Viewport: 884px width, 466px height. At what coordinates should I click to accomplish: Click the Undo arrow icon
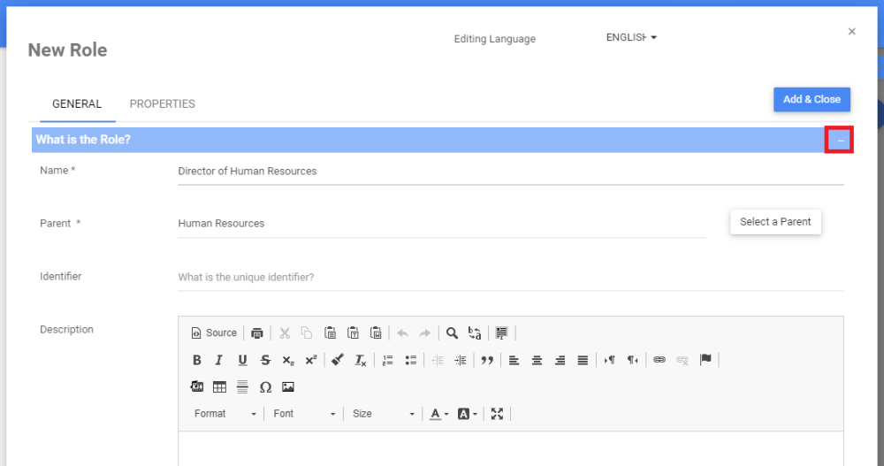pyautogui.click(x=402, y=332)
